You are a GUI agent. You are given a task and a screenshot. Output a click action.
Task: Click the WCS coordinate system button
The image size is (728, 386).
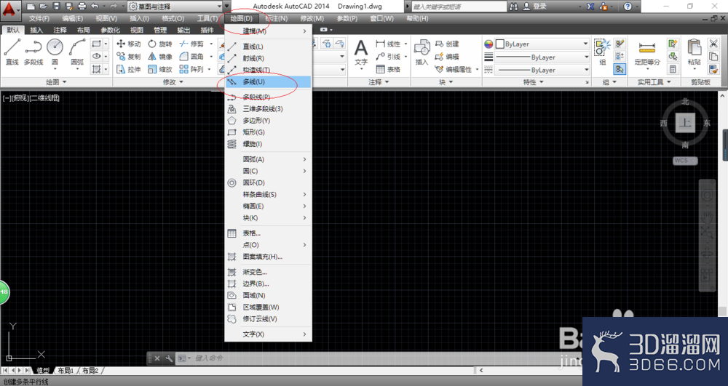685,161
